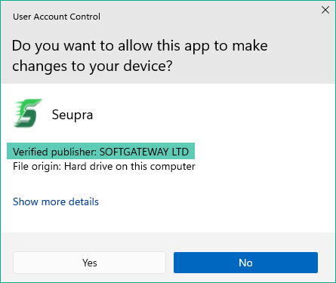Click the "changes to your device?" line
The width and height of the screenshot is (336, 283).
[x=92, y=66]
